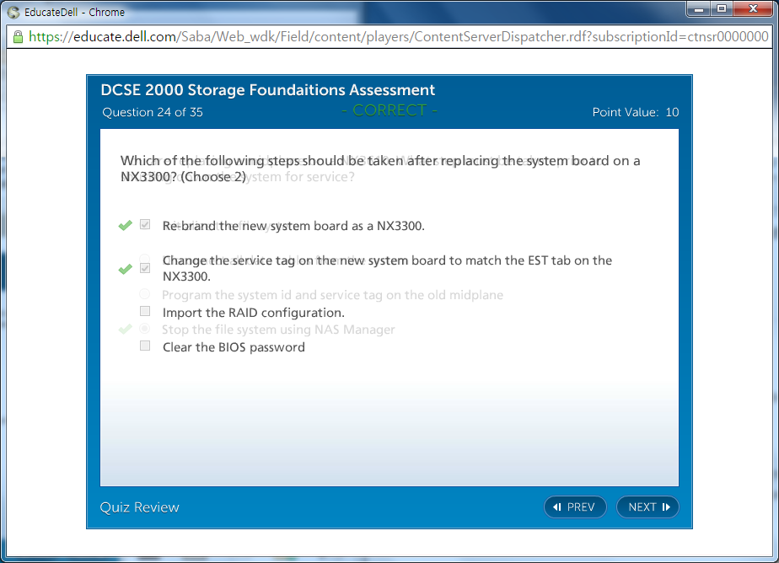This screenshot has height=563, width=779.
Task: Click the Quiz Review label
Action: click(140, 507)
